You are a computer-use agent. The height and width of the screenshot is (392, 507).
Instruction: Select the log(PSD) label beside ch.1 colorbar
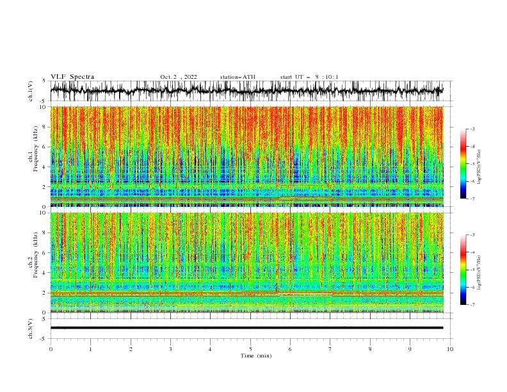pyautogui.click(x=479, y=167)
